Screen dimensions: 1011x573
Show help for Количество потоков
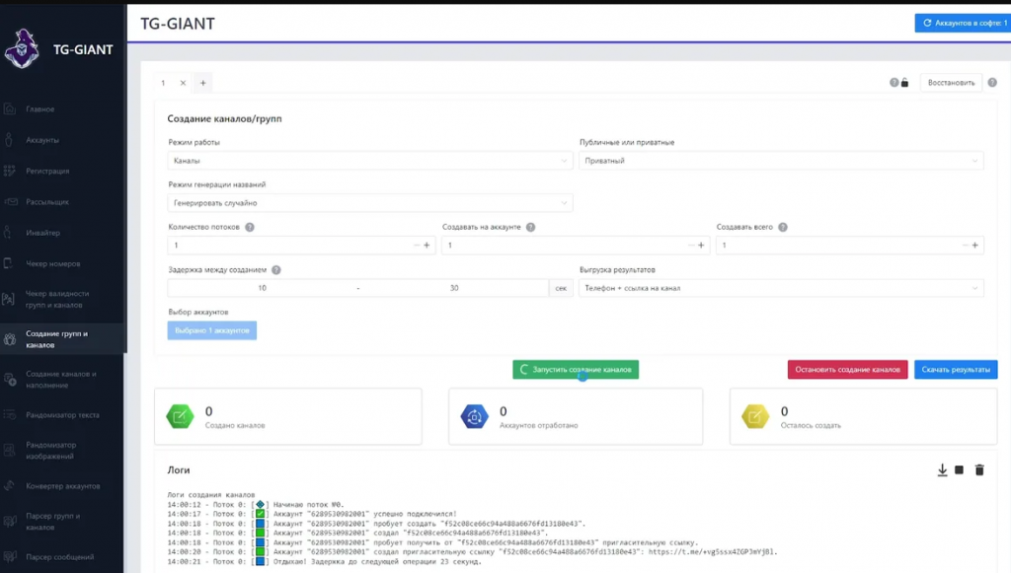coord(250,227)
